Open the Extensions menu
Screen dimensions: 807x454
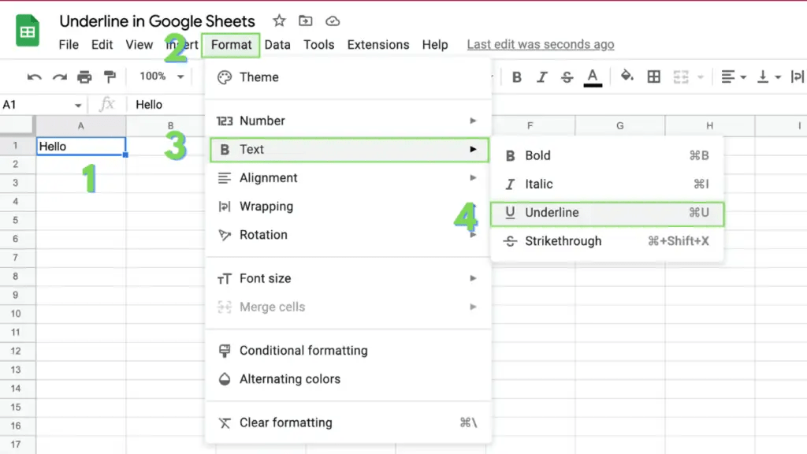tap(377, 45)
